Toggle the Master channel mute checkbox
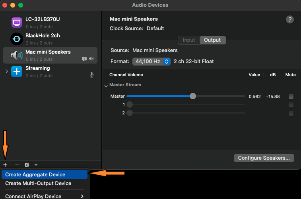The width and height of the screenshot is (301, 199). pyautogui.click(x=291, y=97)
